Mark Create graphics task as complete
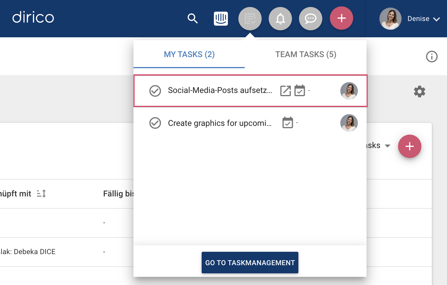The width and height of the screenshot is (447, 285). click(x=155, y=123)
